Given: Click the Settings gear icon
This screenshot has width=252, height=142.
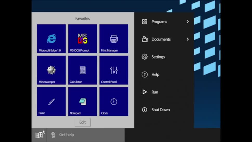Looking at the screenshot, I should click(144, 57).
